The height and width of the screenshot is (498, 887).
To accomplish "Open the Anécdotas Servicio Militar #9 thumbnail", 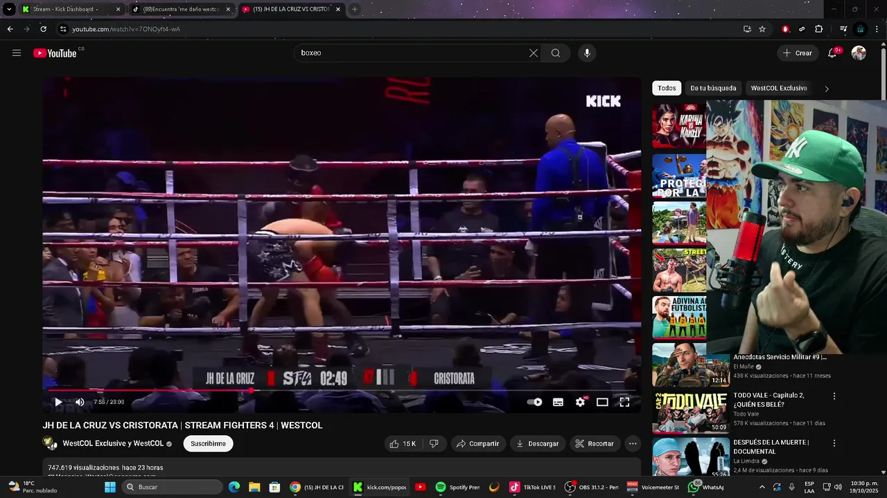I will tap(690, 365).
